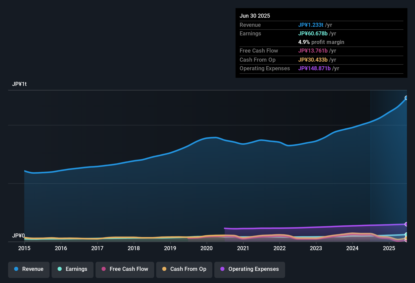The height and width of the screenshot is (283, 415).
Task: Hide the Free Cash Flow series via legend
Action: pos(125,269)
